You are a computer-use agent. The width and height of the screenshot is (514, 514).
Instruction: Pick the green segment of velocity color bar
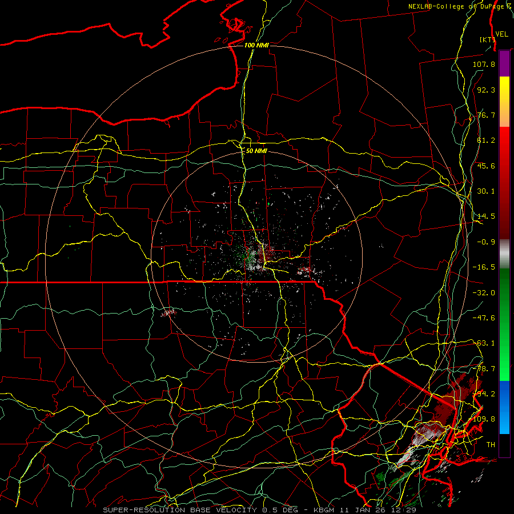pyautogui.click(x=504, y=324)
